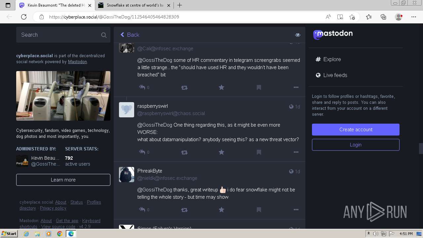Open Edge Settings and more menu
The width and height of the screenshot is (423, 238).
click(x=414, y=17)
